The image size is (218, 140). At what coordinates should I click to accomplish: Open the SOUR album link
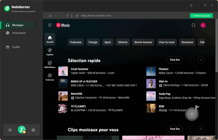coord(205,85)
